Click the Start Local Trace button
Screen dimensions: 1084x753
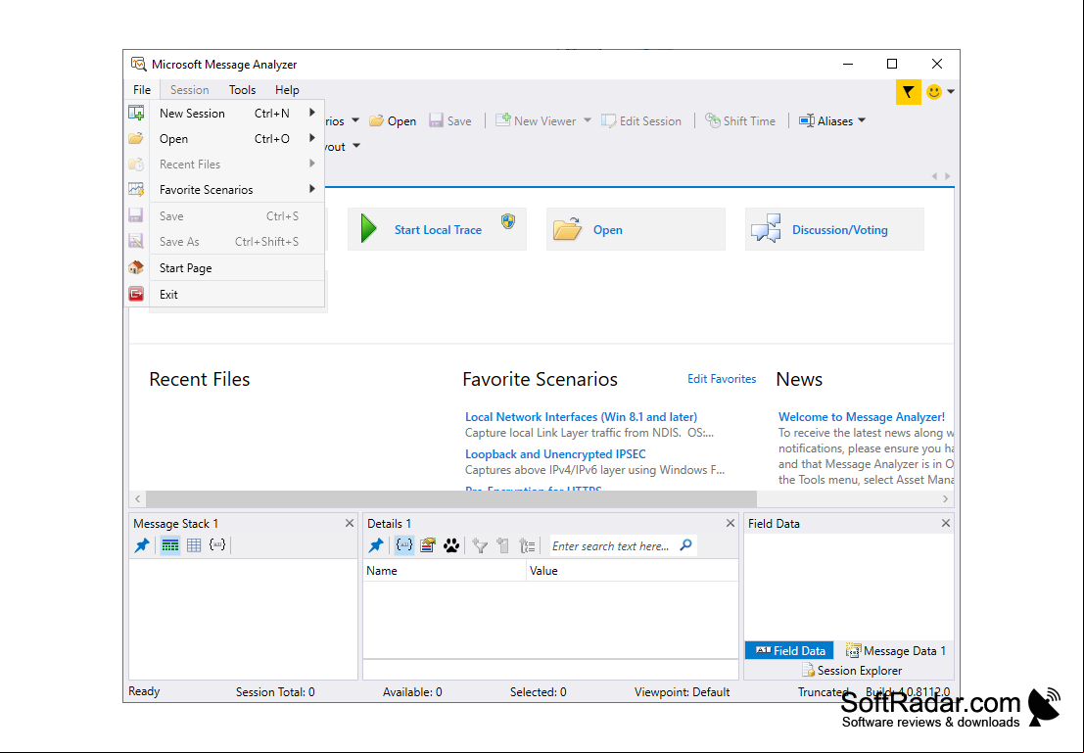point(437,229)
